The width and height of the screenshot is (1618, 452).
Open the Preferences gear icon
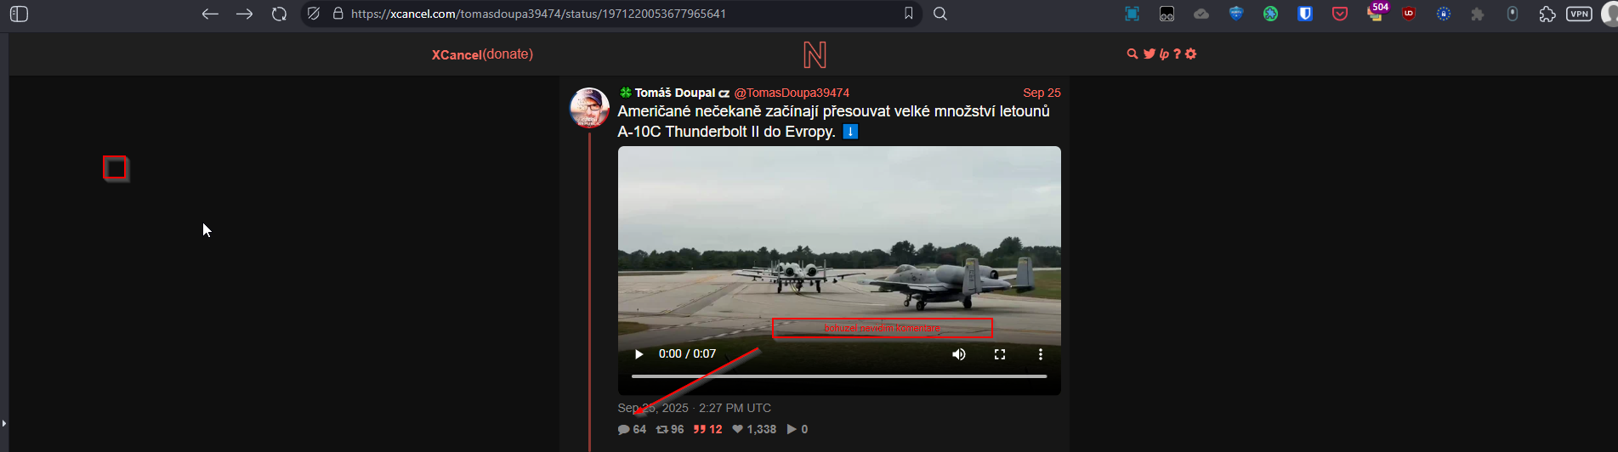point(1190,54)
